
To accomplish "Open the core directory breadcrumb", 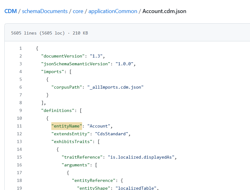I will 78,11.
